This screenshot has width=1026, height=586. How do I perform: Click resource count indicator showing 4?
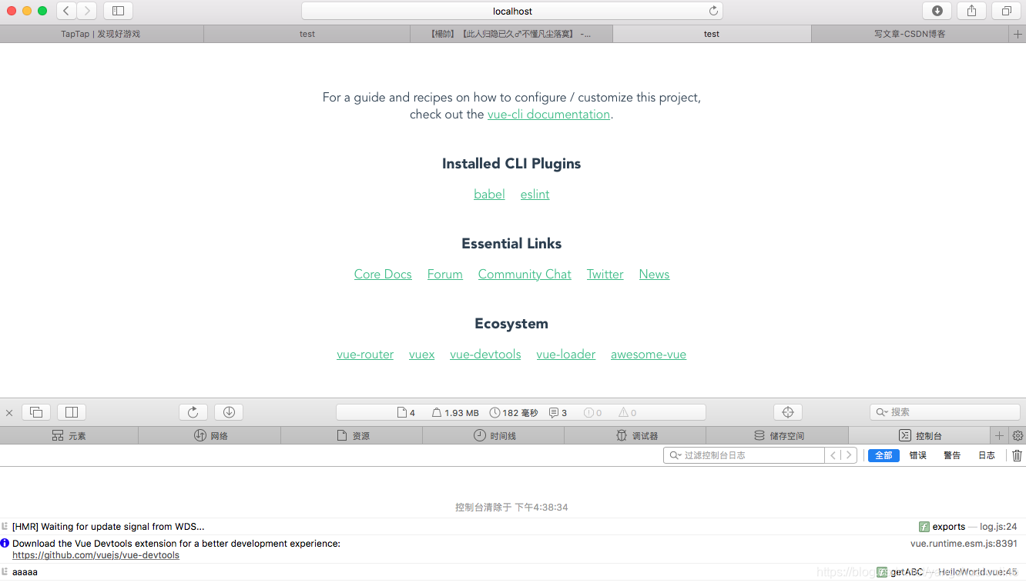(406, 413)
